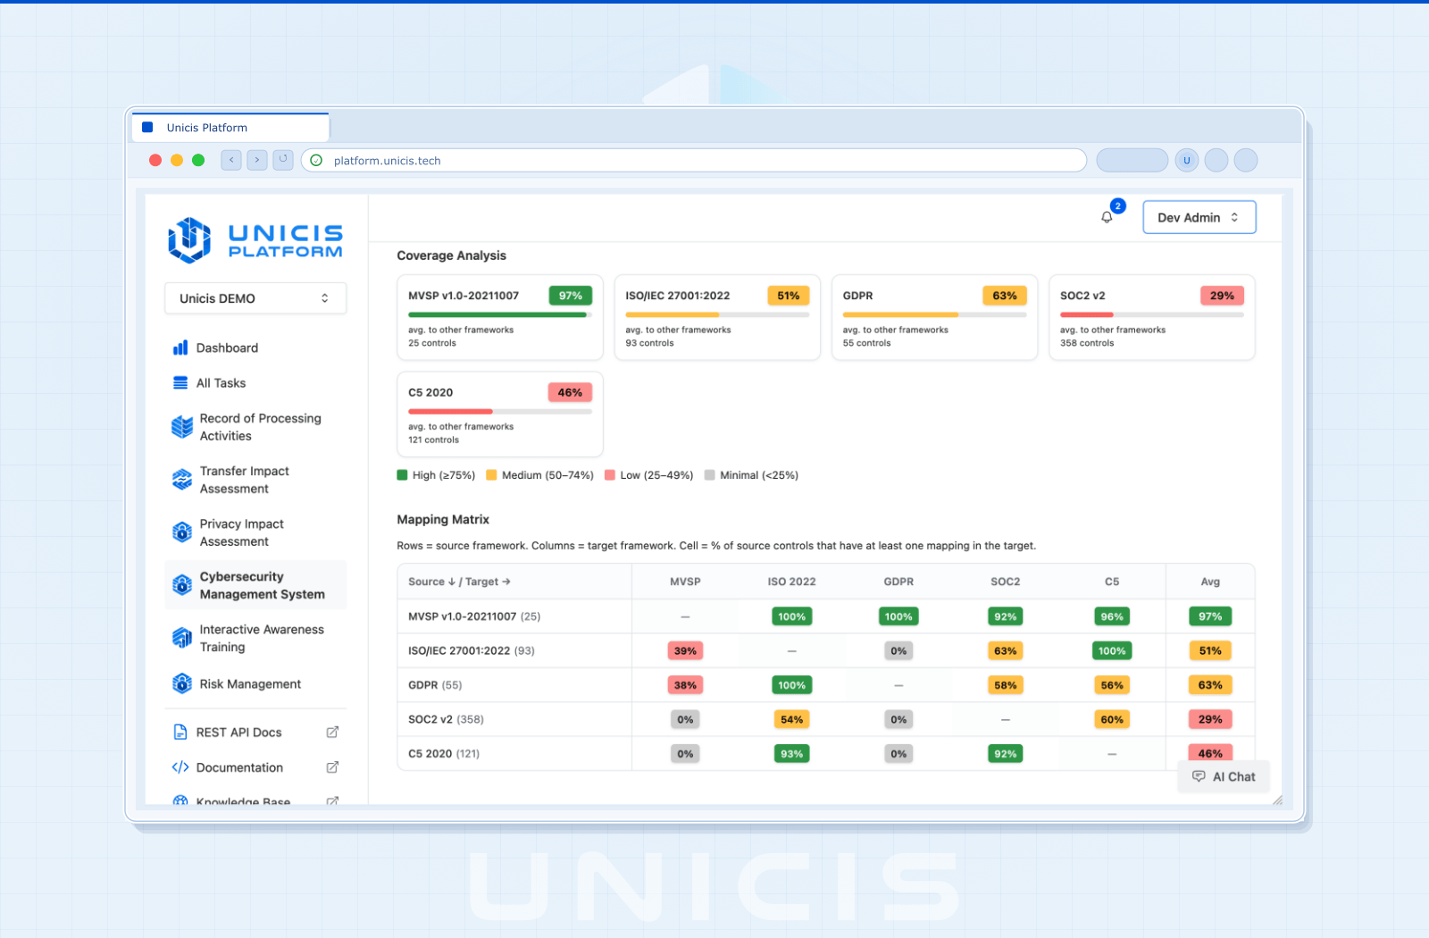Click the green High legend swatch
1429x938 pixels.
pyautogui.click(x=403, y=475)
